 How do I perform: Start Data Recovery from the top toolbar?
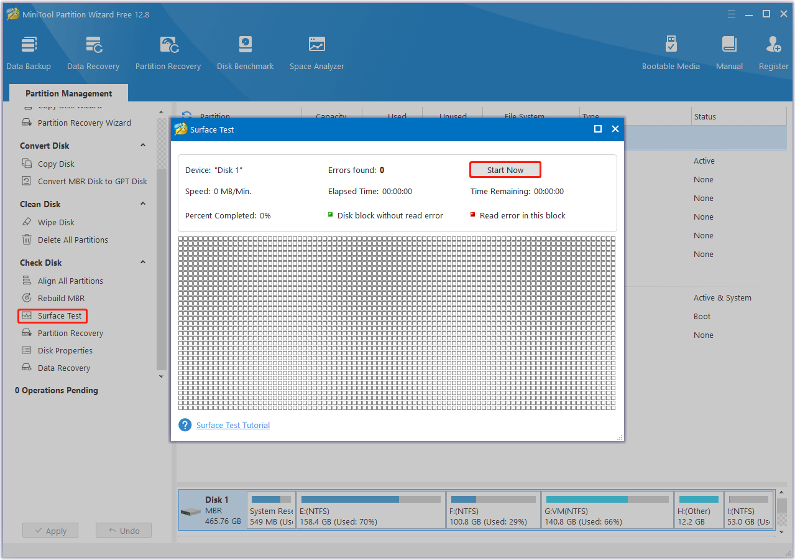pos(93,52)
